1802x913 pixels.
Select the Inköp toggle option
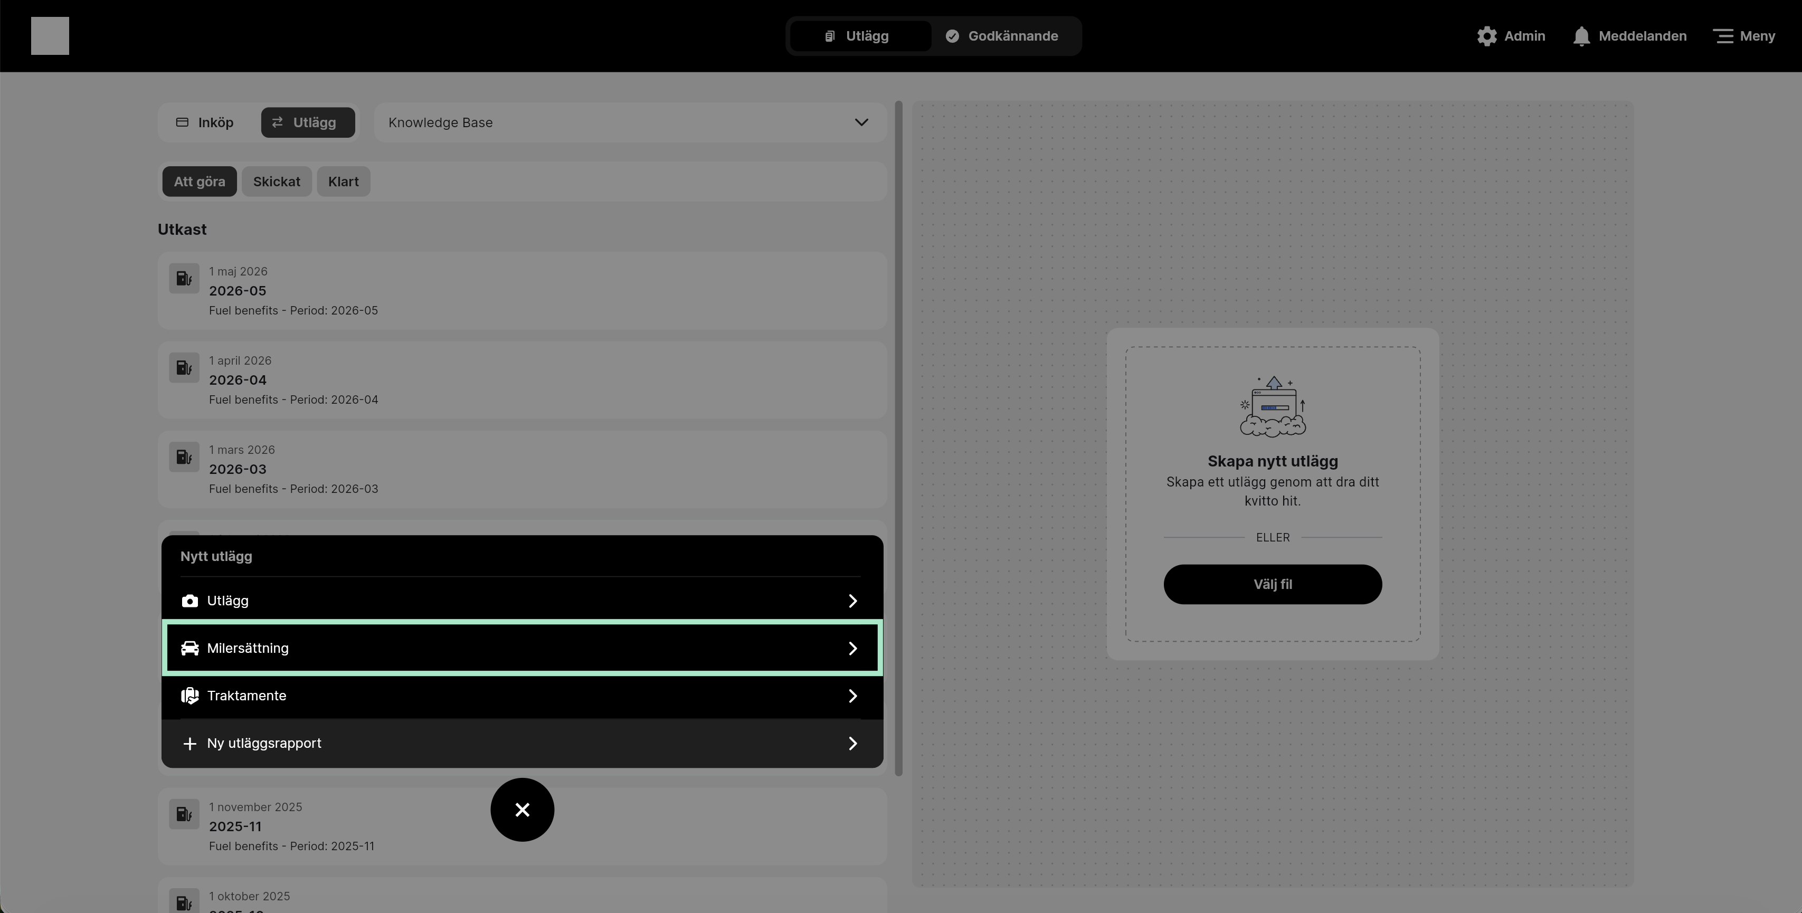click(205, 122)
